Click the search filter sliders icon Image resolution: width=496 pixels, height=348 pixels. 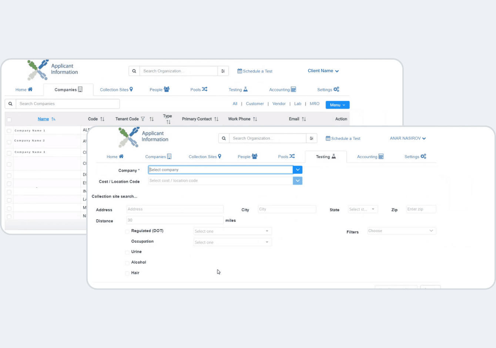point(311,138)
